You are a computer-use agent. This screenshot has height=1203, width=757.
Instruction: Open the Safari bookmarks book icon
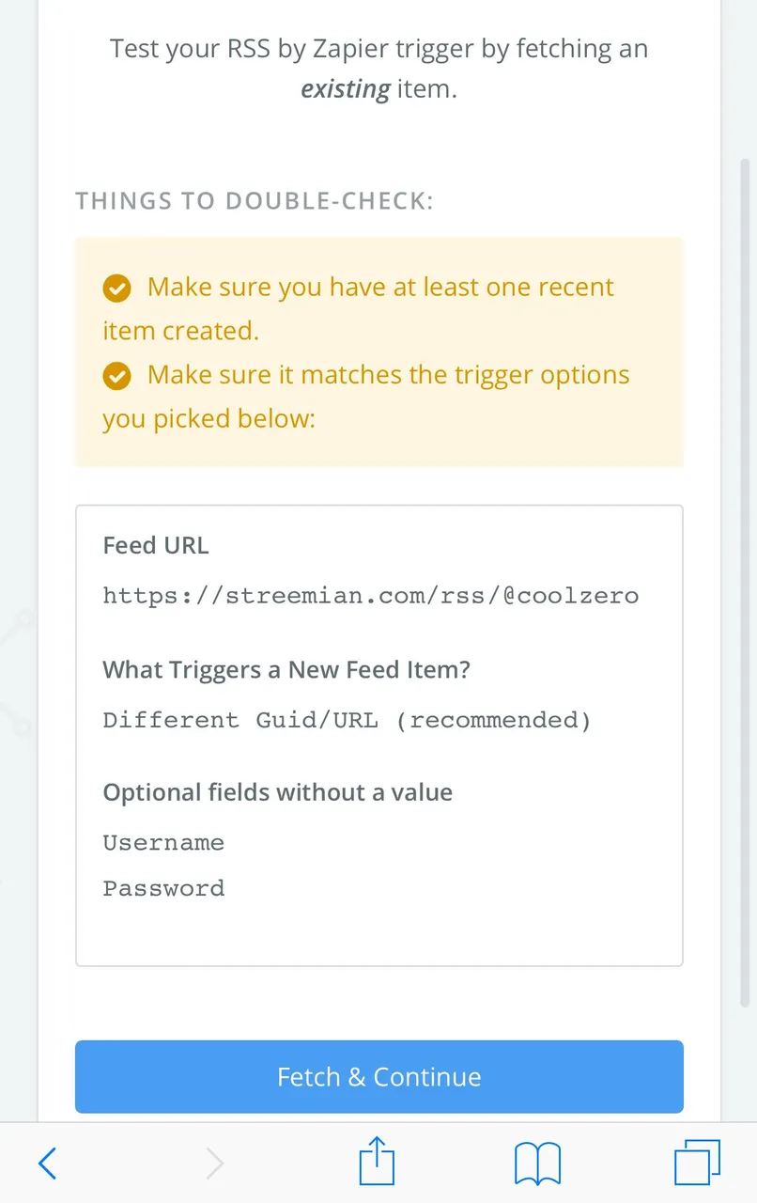point(538,1164)
